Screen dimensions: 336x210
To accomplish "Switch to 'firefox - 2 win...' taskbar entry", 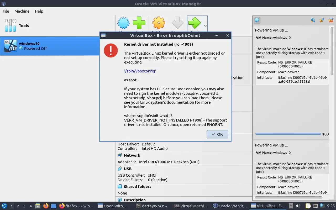I will click(x=76, y=206).
